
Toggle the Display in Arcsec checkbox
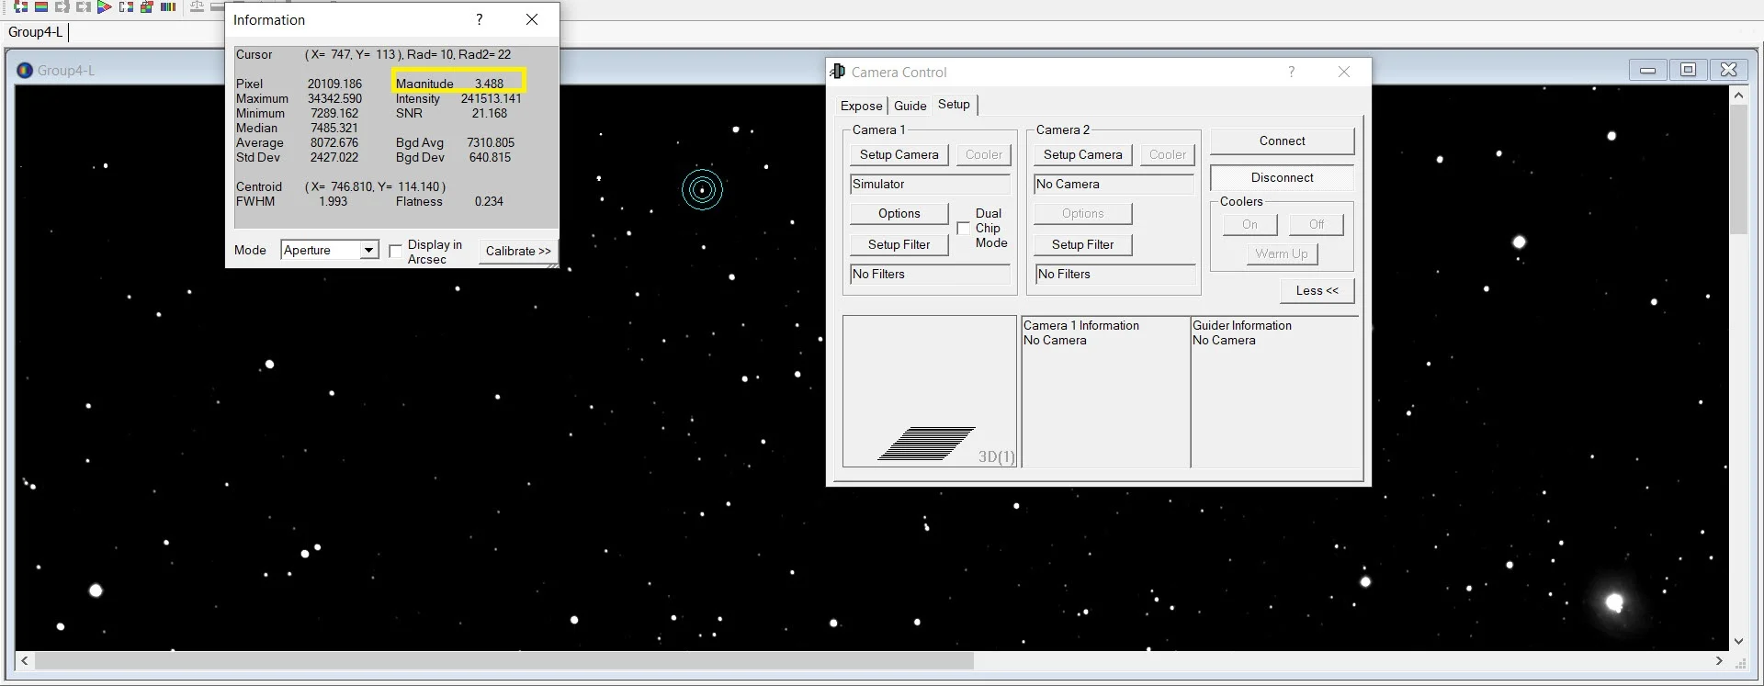[395, 251]
